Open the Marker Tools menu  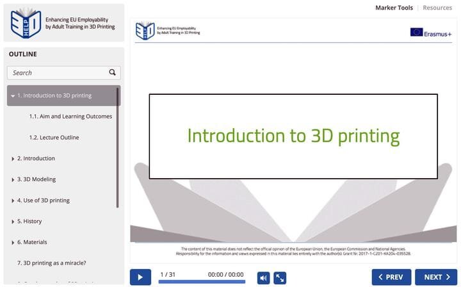[x=394, y=8]
